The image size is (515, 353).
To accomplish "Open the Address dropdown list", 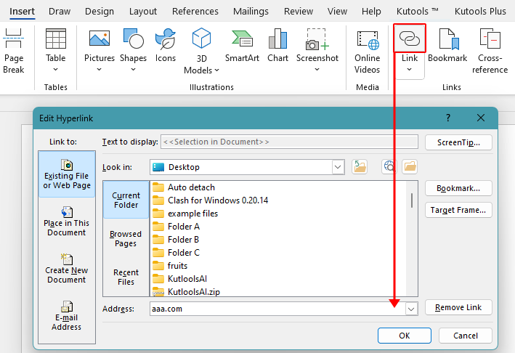I will (x=411, y=309).
